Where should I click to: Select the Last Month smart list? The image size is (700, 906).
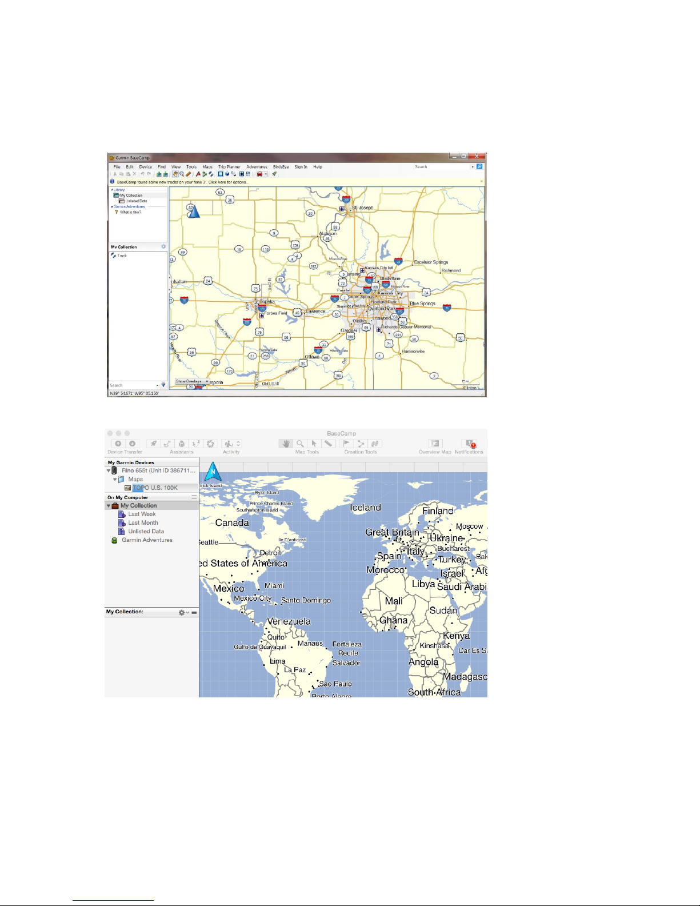(143, 523)
